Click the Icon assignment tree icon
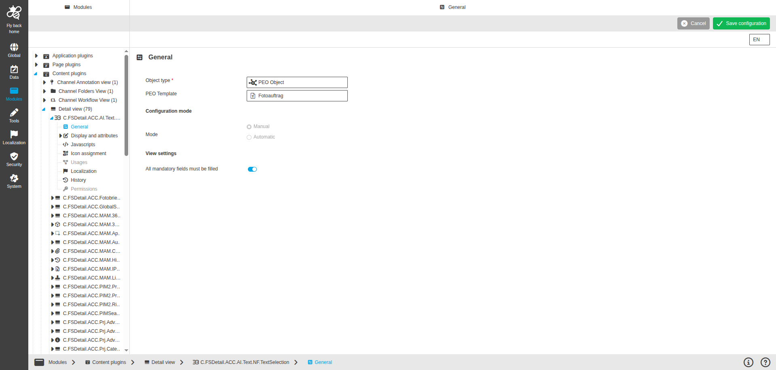Viewport: 776px width, 370px height. click(66, 153)
